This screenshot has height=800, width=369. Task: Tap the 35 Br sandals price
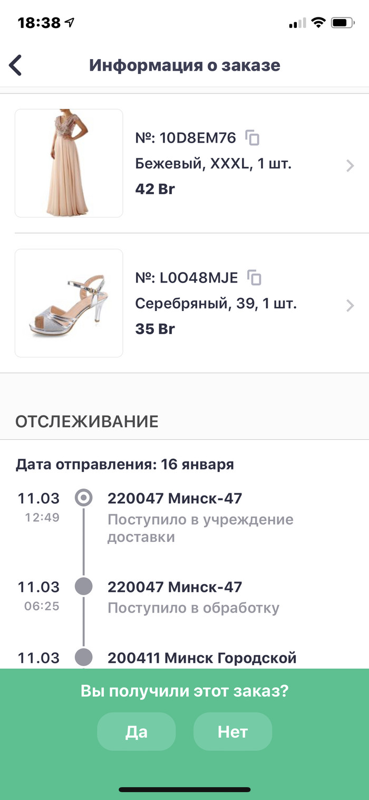155,329
